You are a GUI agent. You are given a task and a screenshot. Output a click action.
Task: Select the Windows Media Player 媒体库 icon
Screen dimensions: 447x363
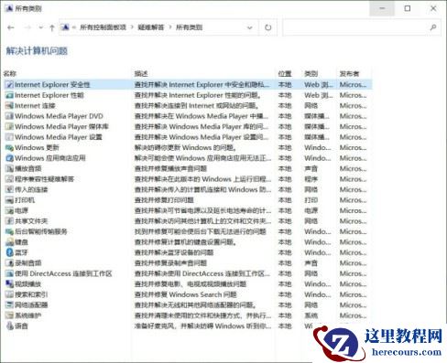10,126
